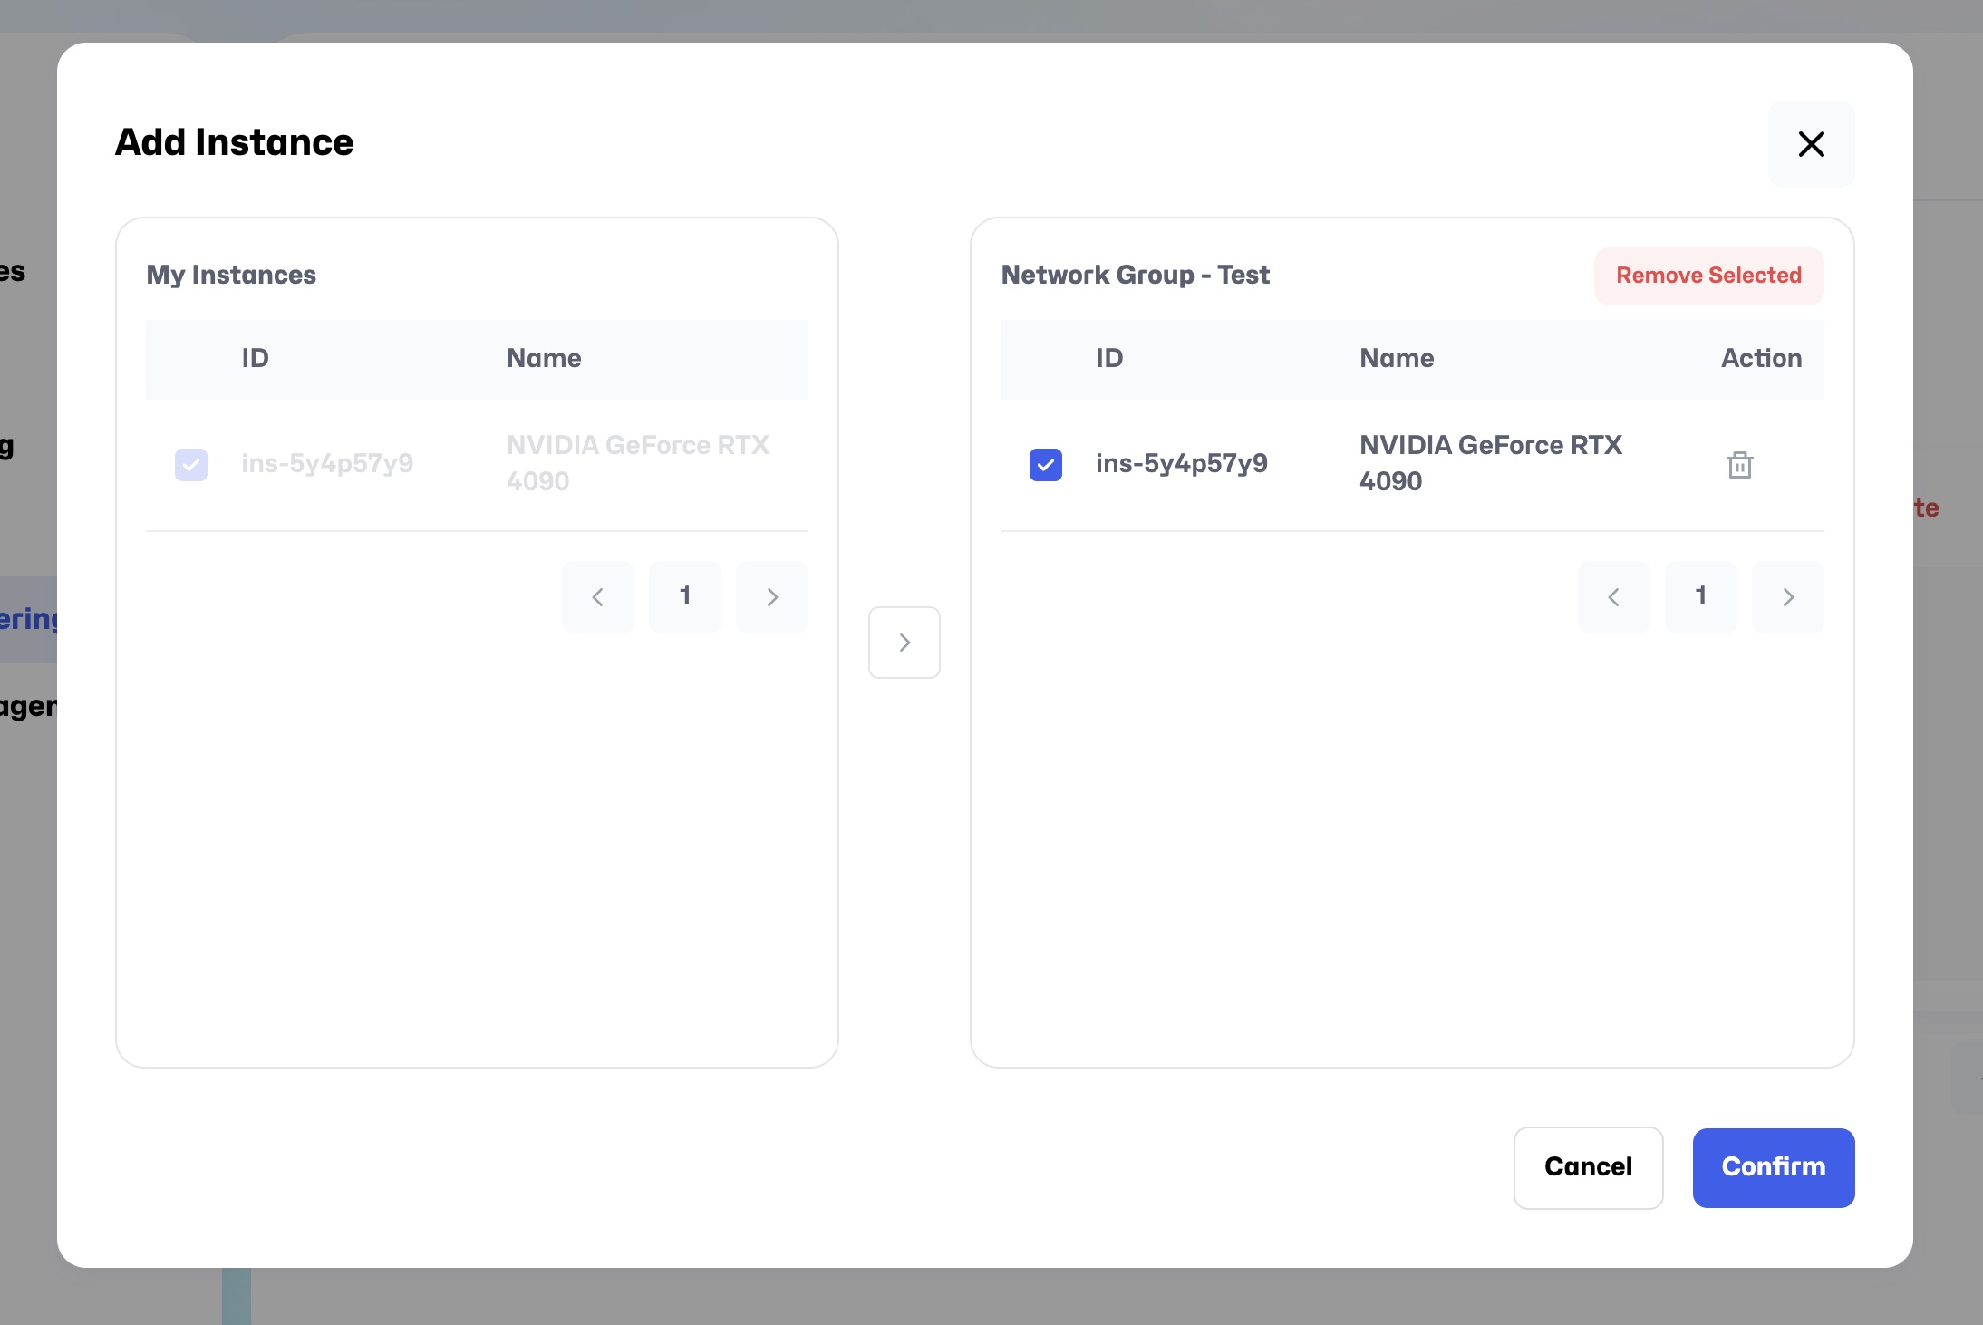This screenshot has height=1325, width=1983.
Task: Click Remove Selected button
Action: pos(1708,276)
